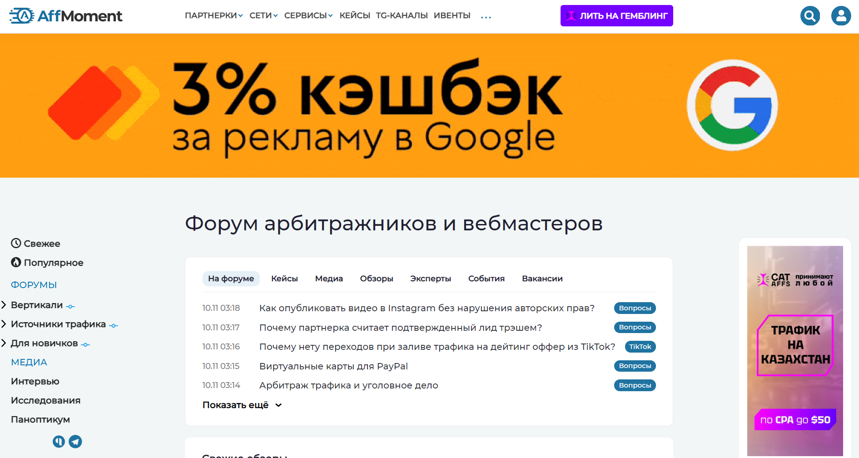This screenshot has height=458, width=859.
Task: Switch to the События tab
Action: [487, 279]
